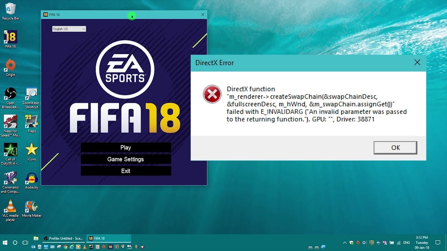The width and height of the screenshot is (447, 251).
Task: Open the English US language dropdown
Action: (x=69, y=29)
